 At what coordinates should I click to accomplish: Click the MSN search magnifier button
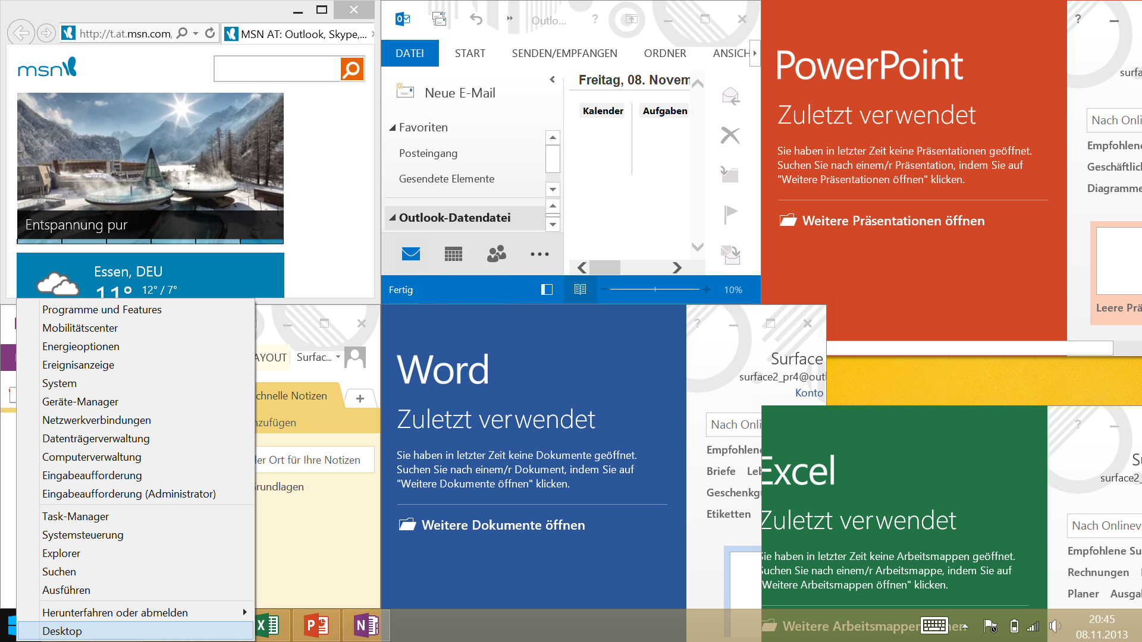(352, 70)
